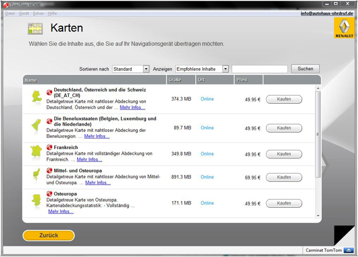Click Kaufen for the Frankreich map

(284, 154)
